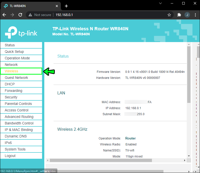
Task: Click the browser back arrow
Action: coord(4,15)
